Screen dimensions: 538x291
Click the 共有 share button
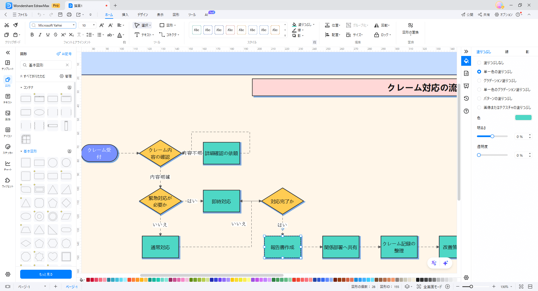point(484,15)
